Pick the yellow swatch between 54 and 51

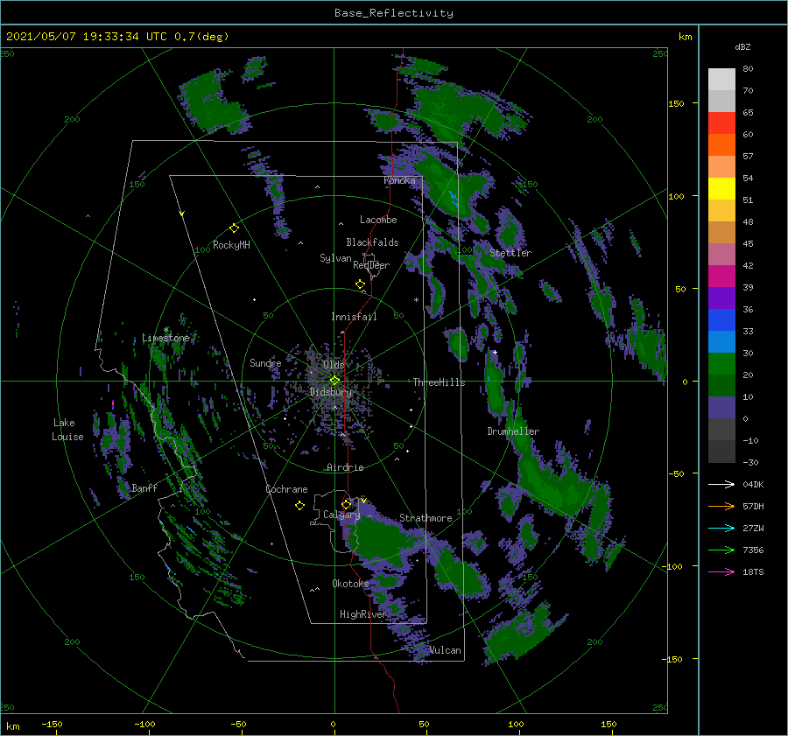click(721, 189)
